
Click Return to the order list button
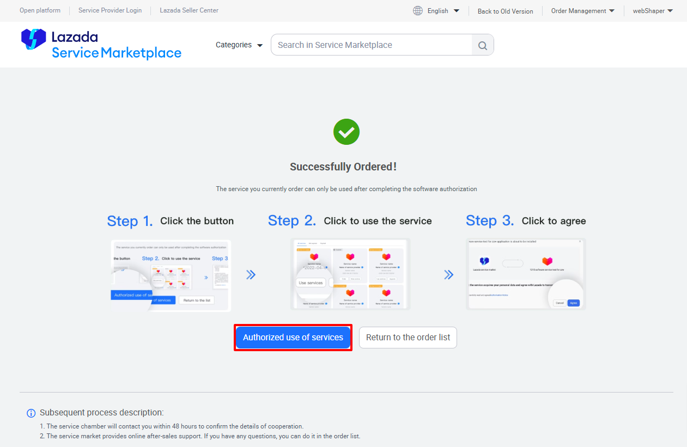pyautogui.click(x=408, y=338)
